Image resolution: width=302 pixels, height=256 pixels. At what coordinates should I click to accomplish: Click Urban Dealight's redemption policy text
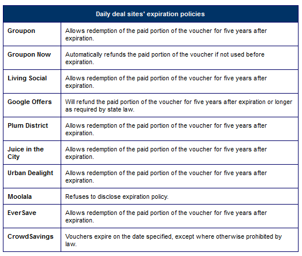click(x=166, y=177)
